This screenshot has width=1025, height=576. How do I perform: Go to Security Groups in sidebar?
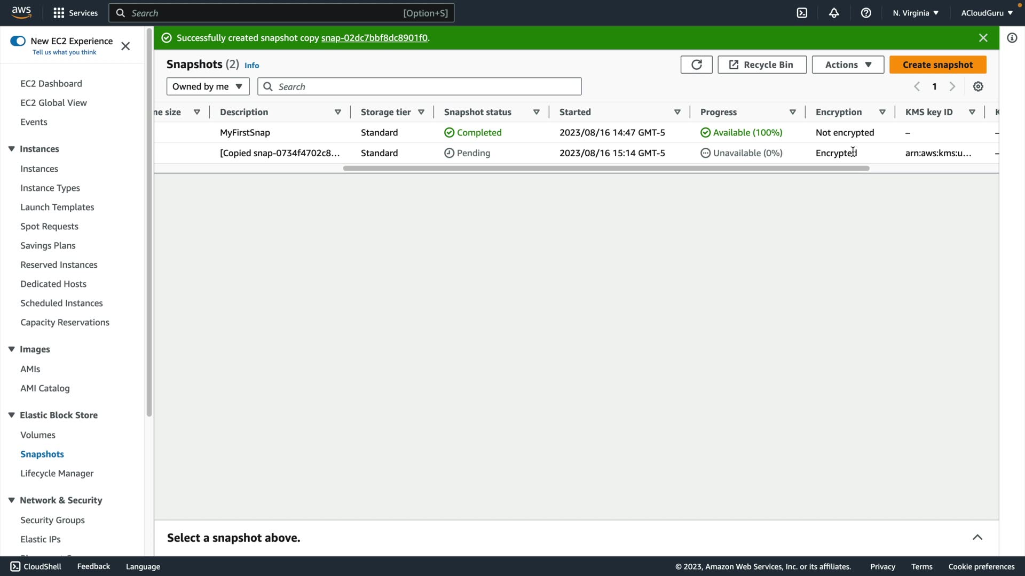pos(52,520)
